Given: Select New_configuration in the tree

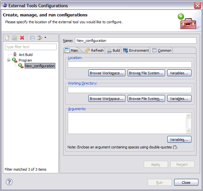Looking at the screenshot, I should point(40,66).
